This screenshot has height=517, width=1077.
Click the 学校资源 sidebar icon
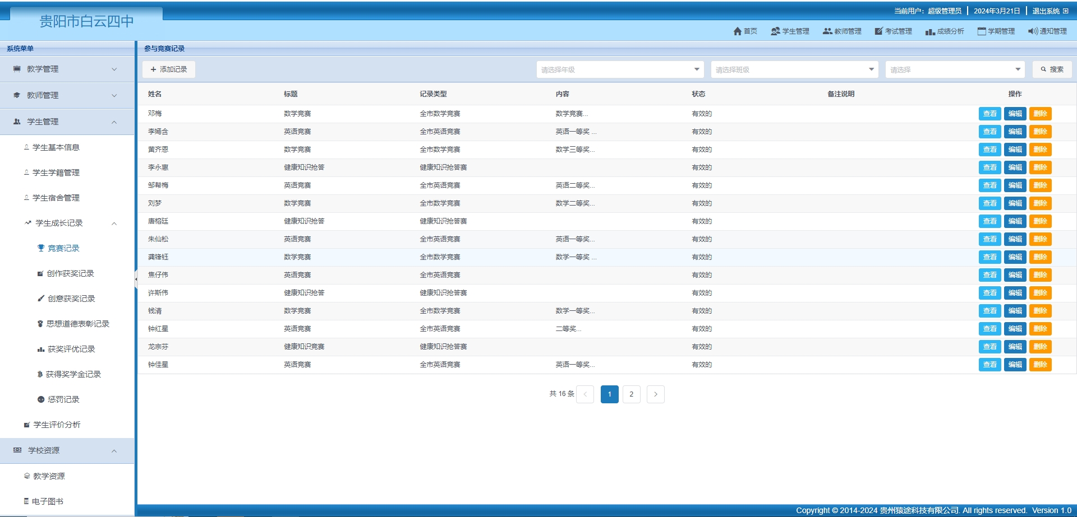[x=17, y=450]
